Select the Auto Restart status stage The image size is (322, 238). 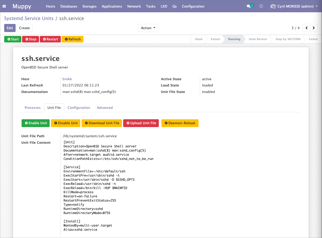[258, 39]
